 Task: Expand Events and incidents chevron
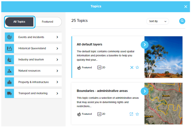coord(57,37)
